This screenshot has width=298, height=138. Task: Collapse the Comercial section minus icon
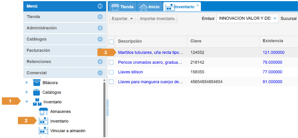tap(100, 73)
